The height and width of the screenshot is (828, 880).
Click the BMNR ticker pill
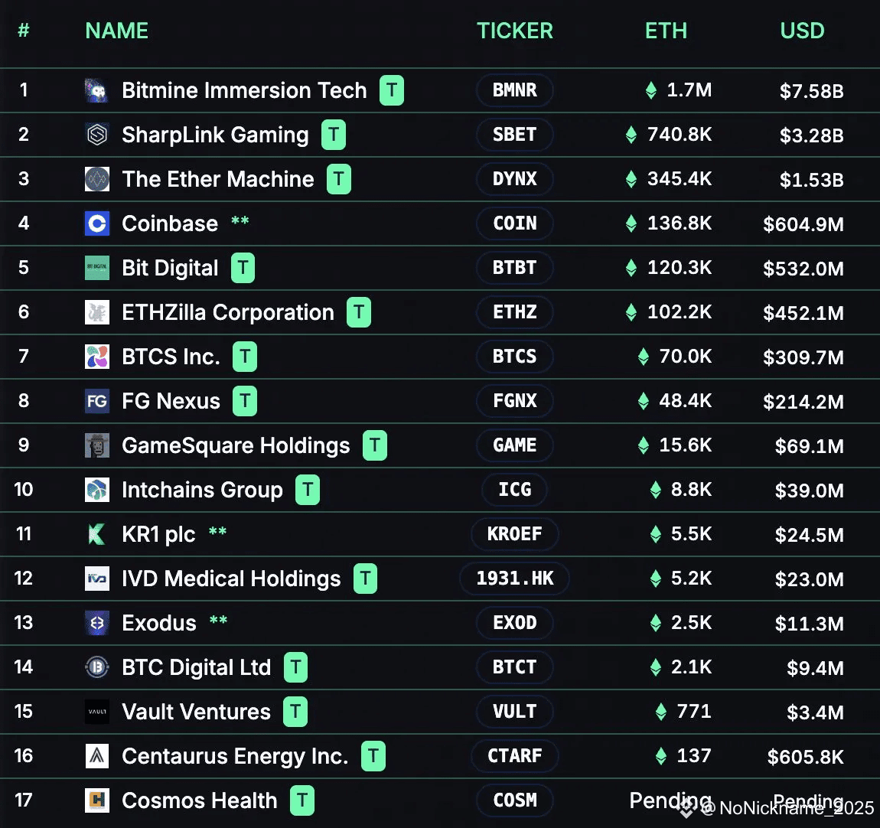[x=515, y=90]
